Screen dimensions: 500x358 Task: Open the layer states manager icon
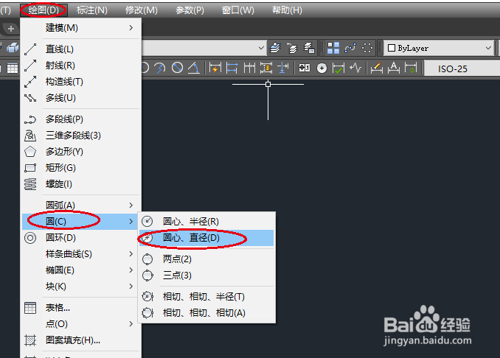(x=309, y=48)
